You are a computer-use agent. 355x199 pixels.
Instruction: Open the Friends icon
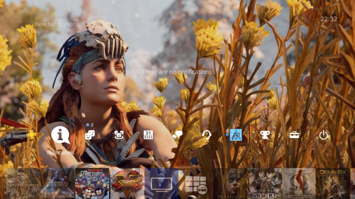point(90,135)
